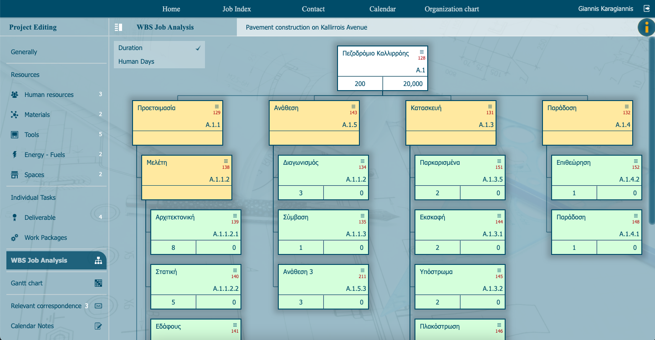655x340 pixels.
Task: Click the Project Editing header
Action: [x=33, y=27]
